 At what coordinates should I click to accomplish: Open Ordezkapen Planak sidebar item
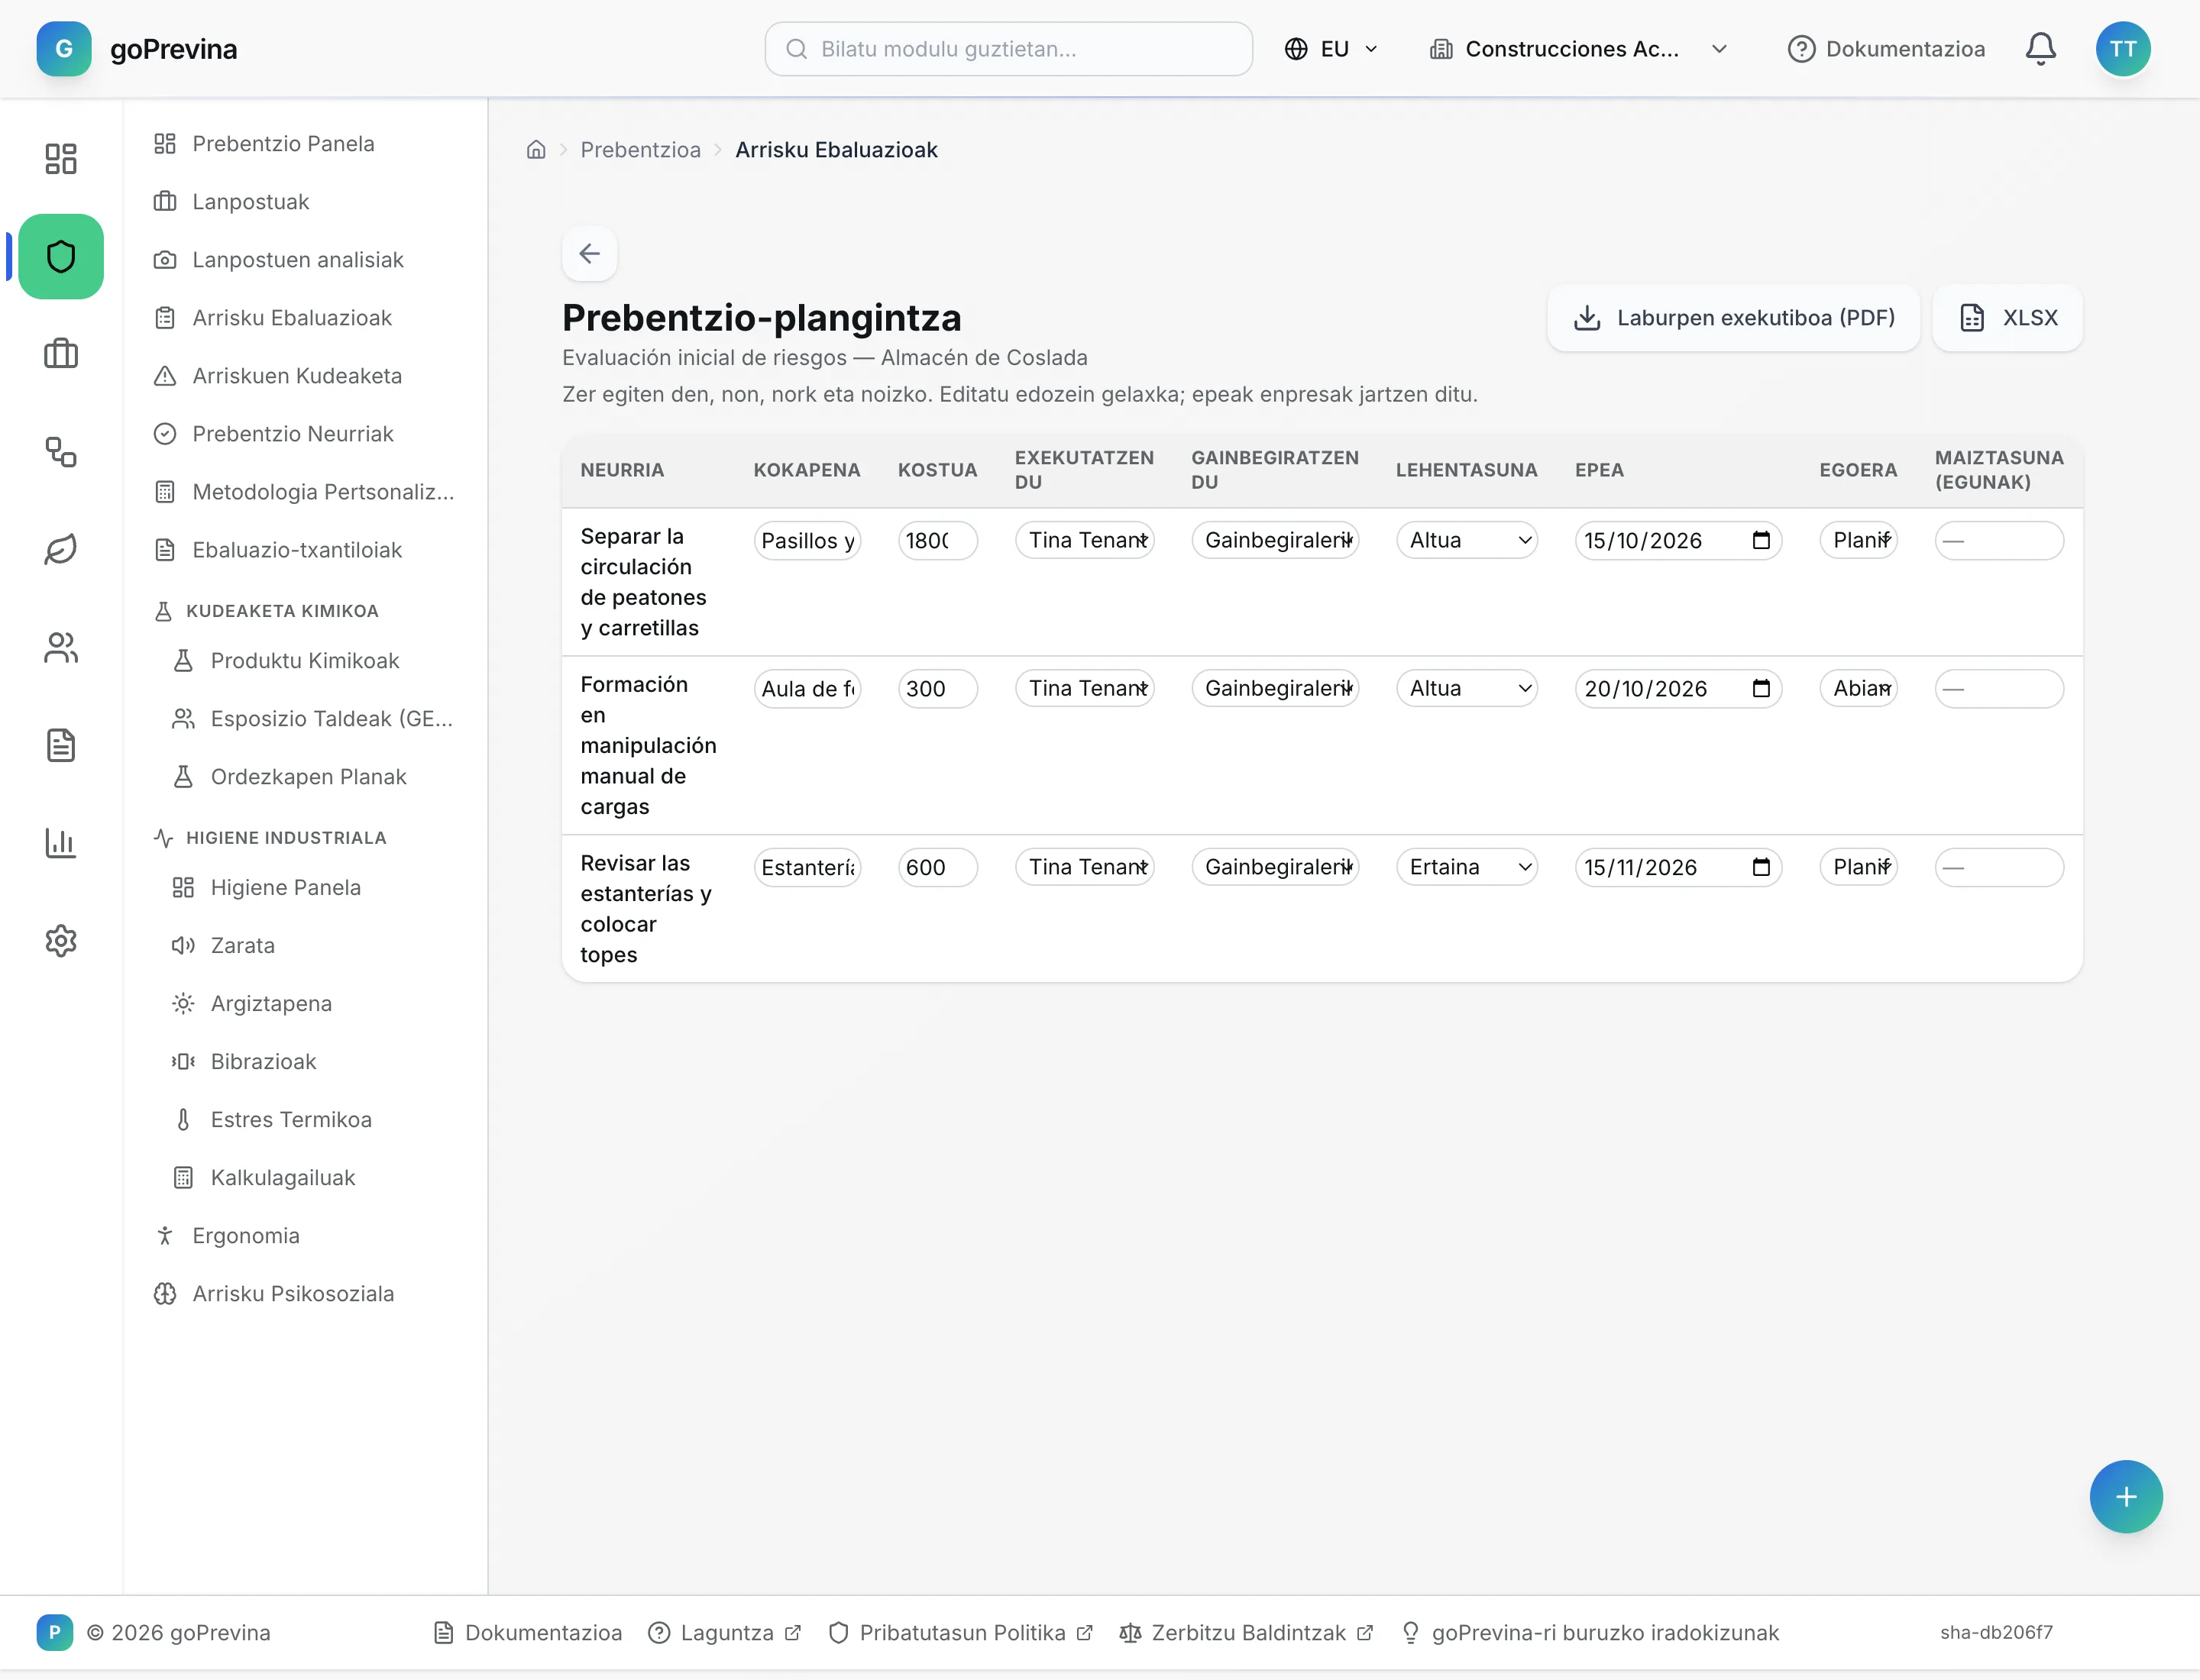(314, 777)
